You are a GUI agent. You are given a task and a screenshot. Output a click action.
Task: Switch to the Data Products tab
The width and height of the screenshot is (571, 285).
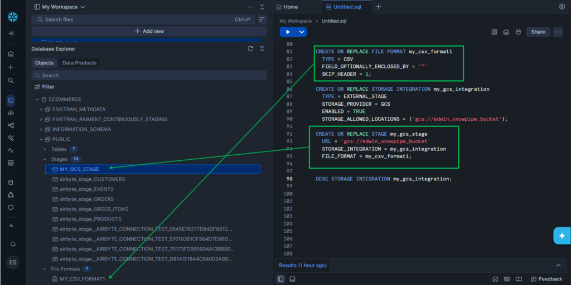click(x=79, y=63)
